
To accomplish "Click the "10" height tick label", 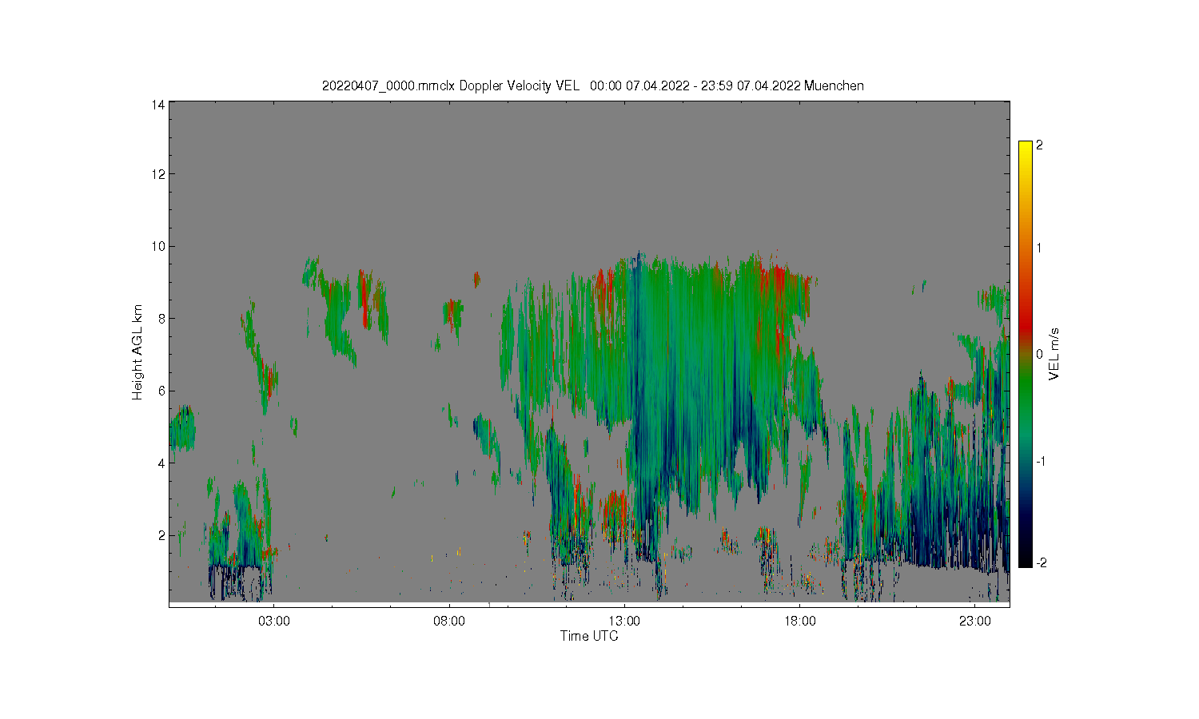I will [158, 246].
